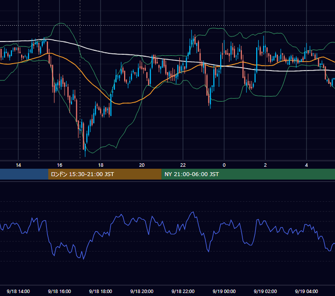Click hour label 0 on price chart axis
The height and width of the screenshot is (296, 335).
pyautogui.click(x=224, y=165)
